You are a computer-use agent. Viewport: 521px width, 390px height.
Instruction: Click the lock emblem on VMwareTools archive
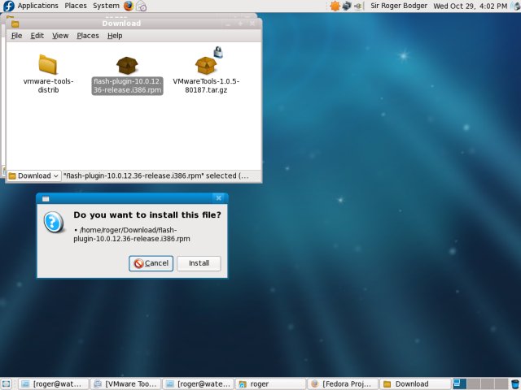218,52
